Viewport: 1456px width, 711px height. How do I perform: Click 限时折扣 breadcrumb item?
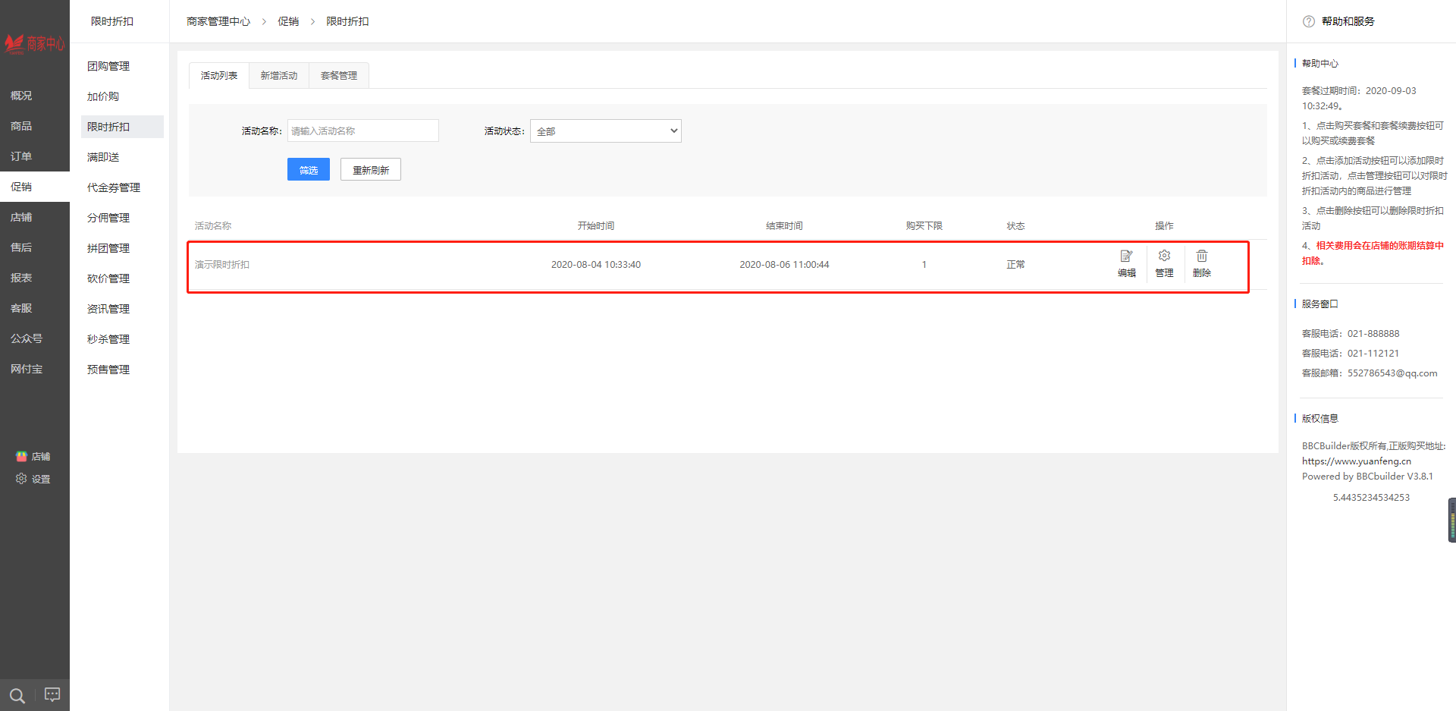pyautogui.click(x=347, y=21)
